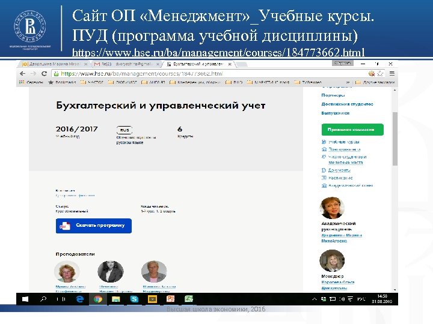Viewport: 433px width, 324px height.
Task: Click the house icon next to Преподаватели
Action: (324, 149)
